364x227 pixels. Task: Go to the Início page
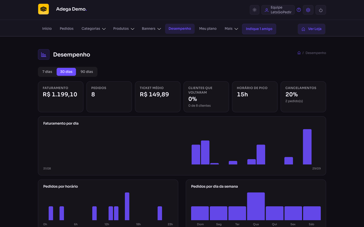coord(47,29)
